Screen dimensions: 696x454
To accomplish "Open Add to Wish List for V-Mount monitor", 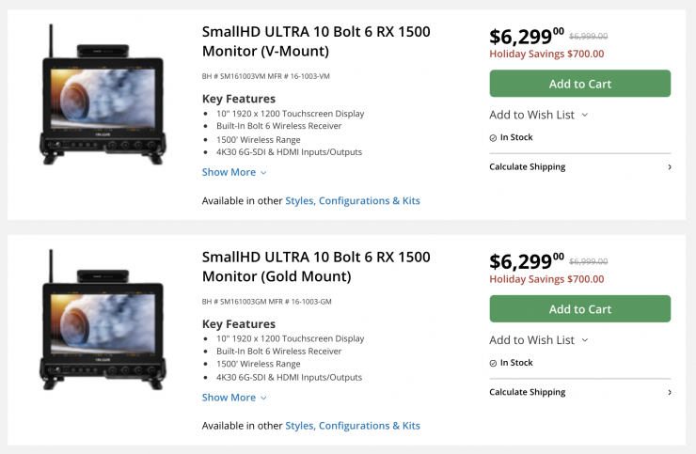I will [x=532, y=115].
